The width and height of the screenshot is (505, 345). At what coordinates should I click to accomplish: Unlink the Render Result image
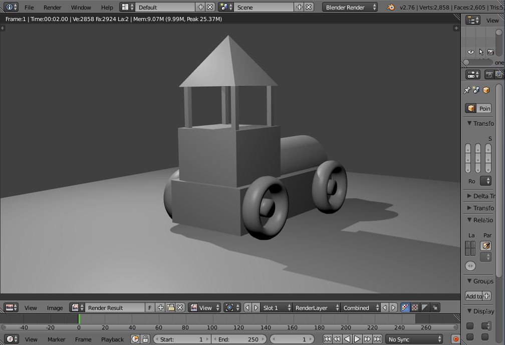[x=180, y=308]
